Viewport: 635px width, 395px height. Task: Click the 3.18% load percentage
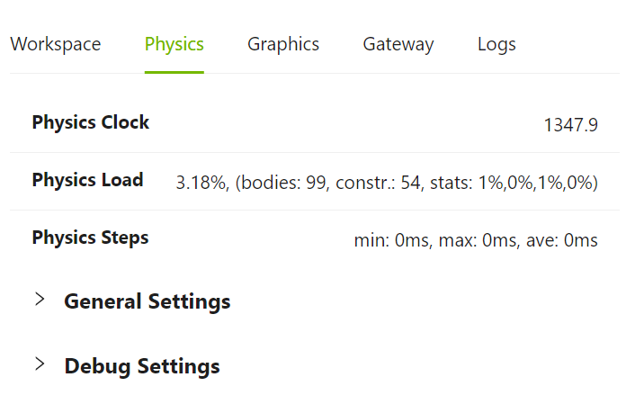201,183
